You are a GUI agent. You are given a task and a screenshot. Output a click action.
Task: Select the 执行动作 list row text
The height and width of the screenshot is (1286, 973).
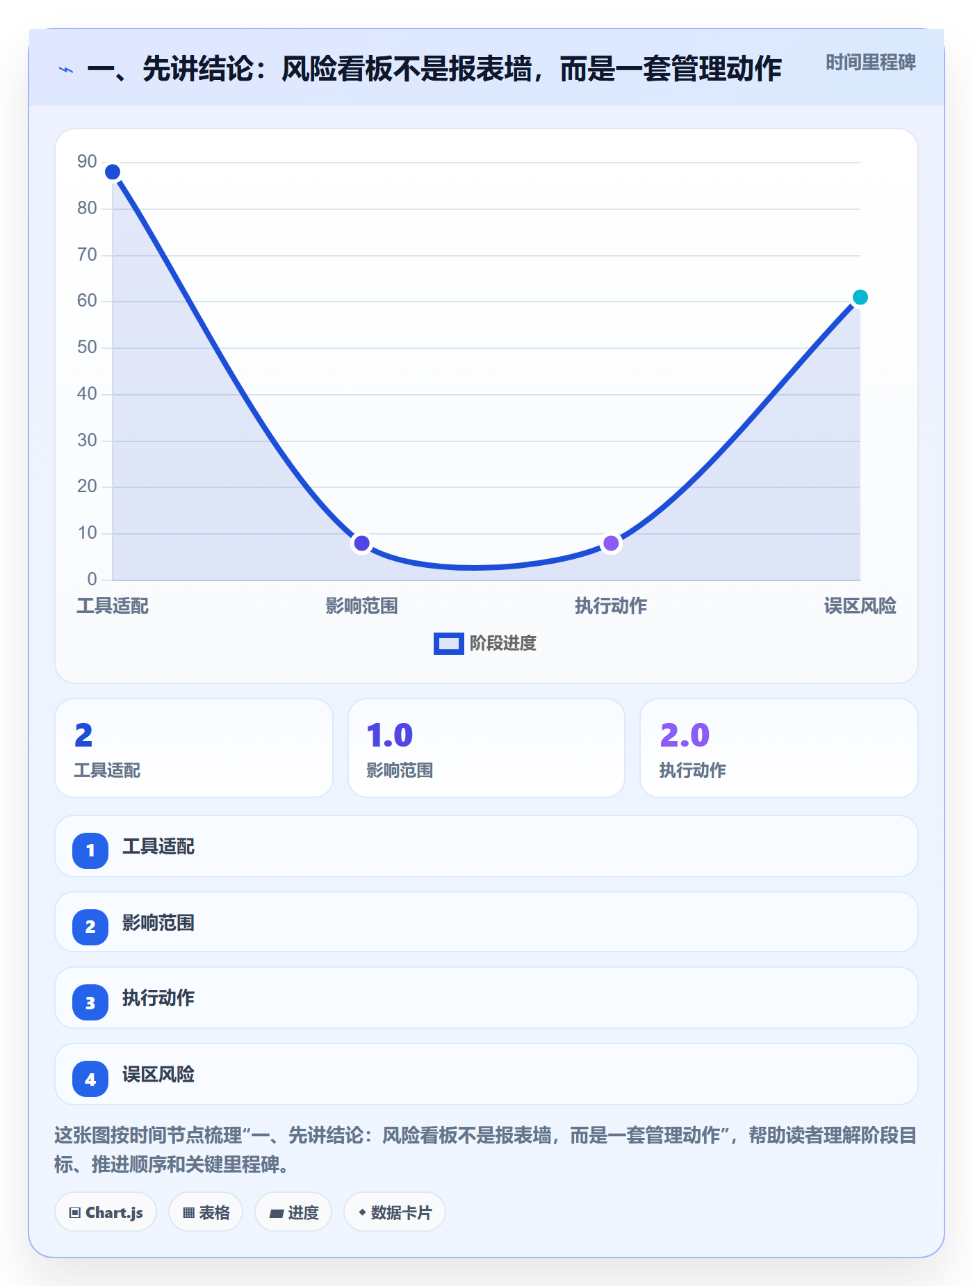(158, 998)
